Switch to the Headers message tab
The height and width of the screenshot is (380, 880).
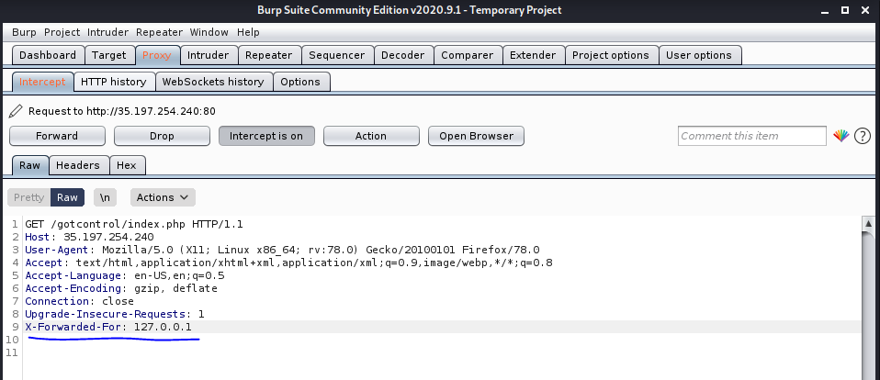tap(78, 165)
